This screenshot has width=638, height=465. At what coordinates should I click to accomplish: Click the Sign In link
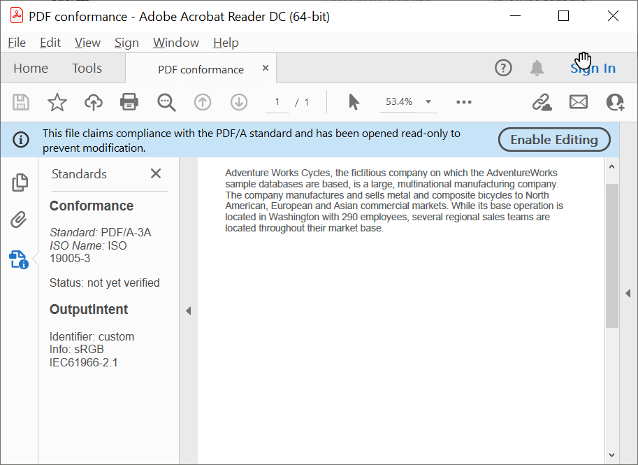tap(593, 68)
